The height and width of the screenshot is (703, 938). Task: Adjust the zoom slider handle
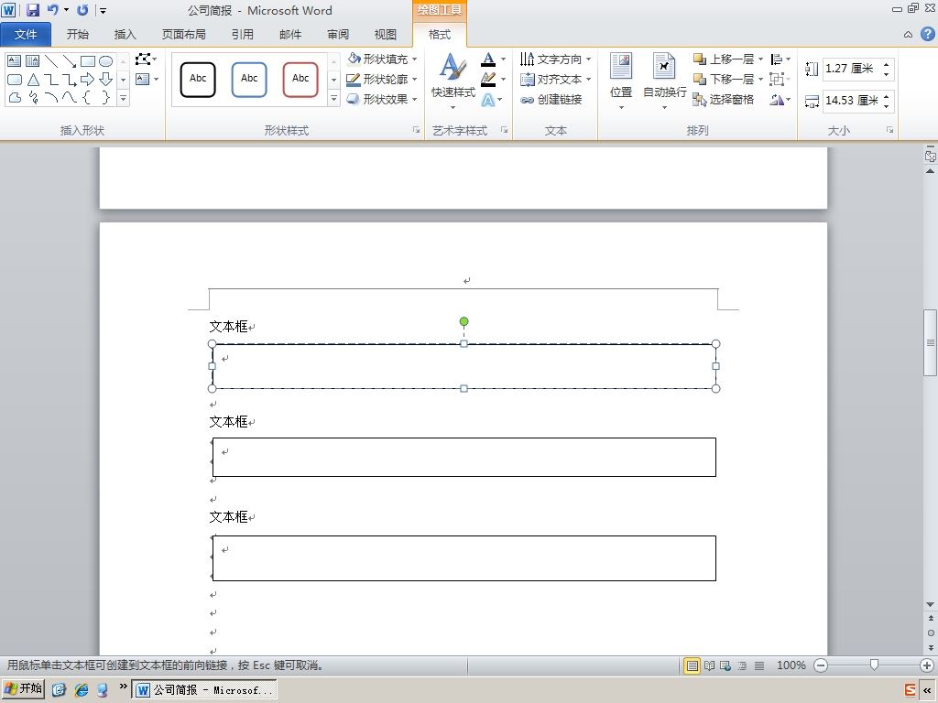pyautogui.click(x=874, y=665)
